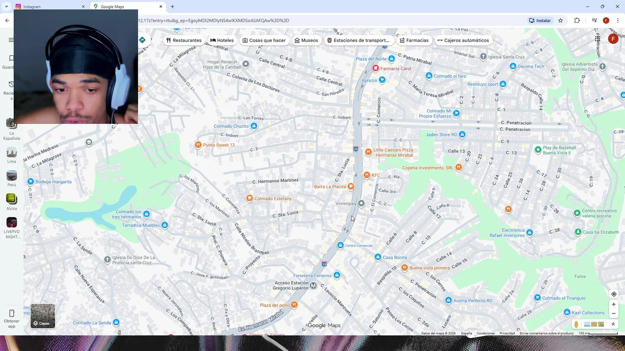Click Enviar comentarios sobre el producto
Image resolution: width=625 pixels, height=351 pixels.
[546, 333]
